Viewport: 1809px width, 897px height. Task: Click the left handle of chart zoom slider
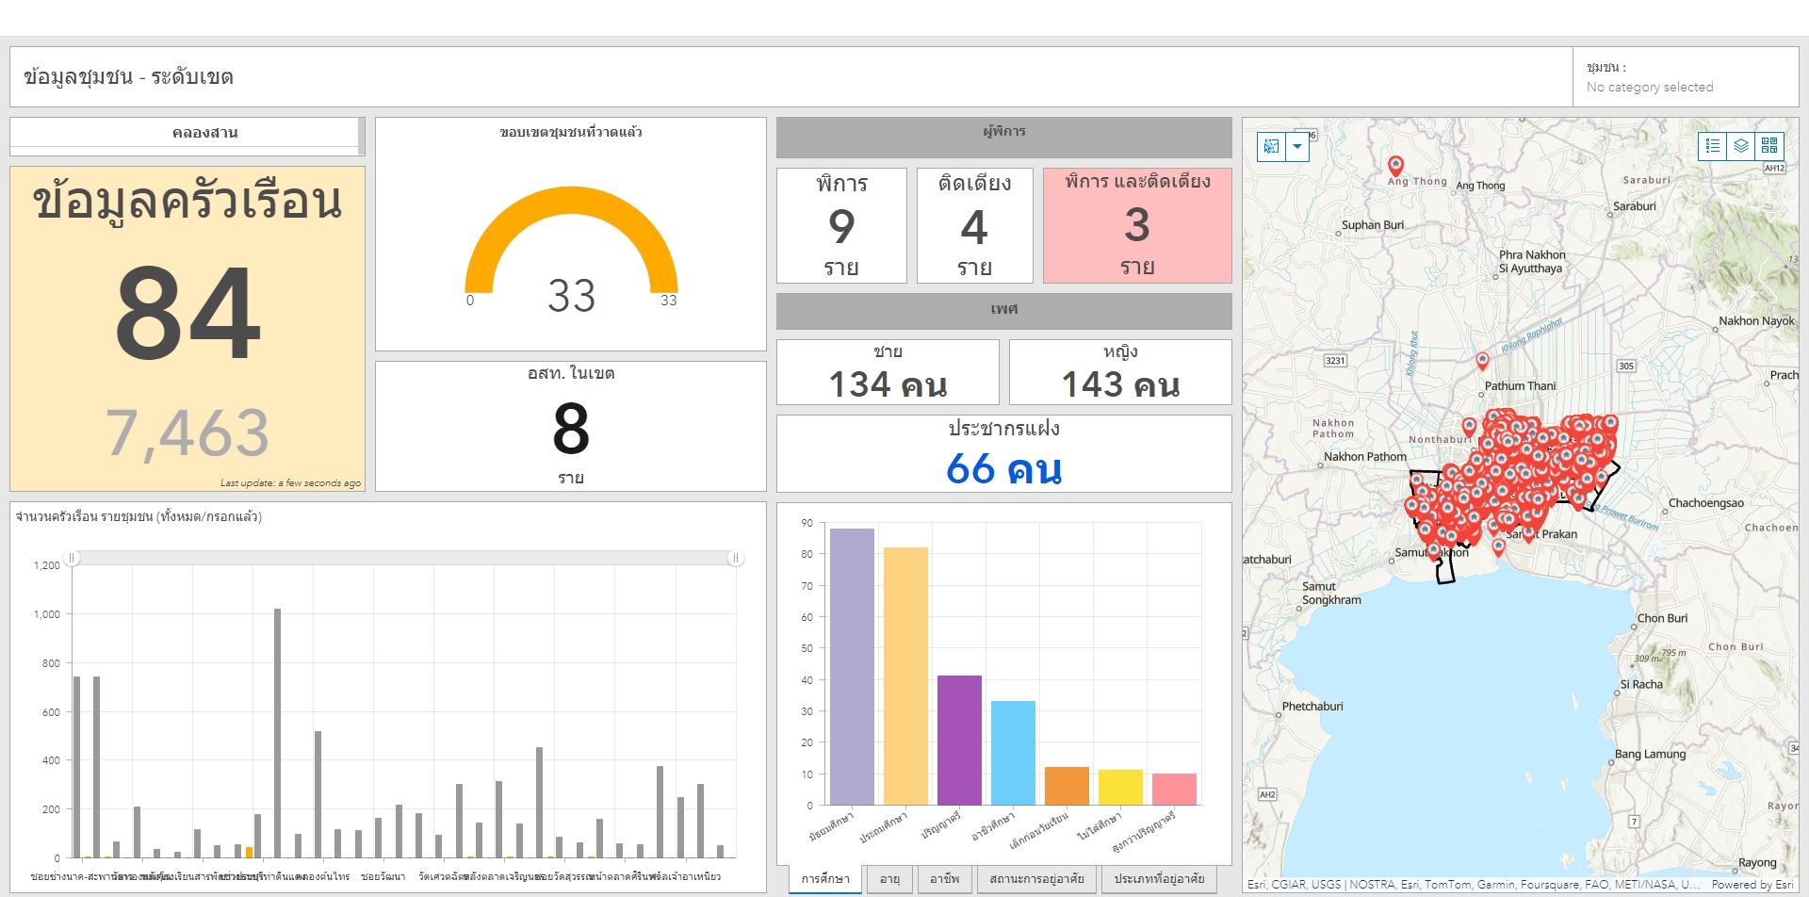pos(72,559)
